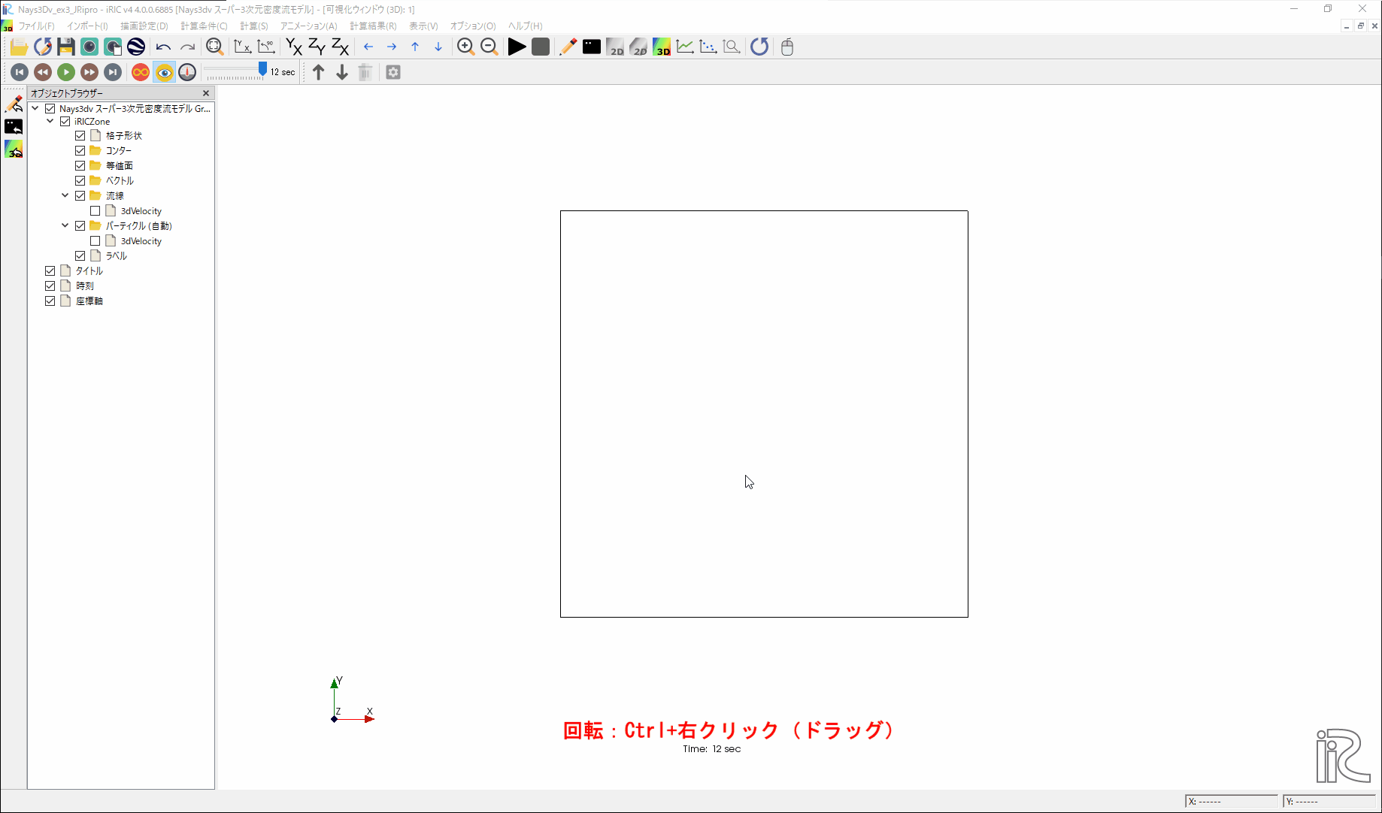Uncheck the 時刻 checkbox

tap(50, 286)
